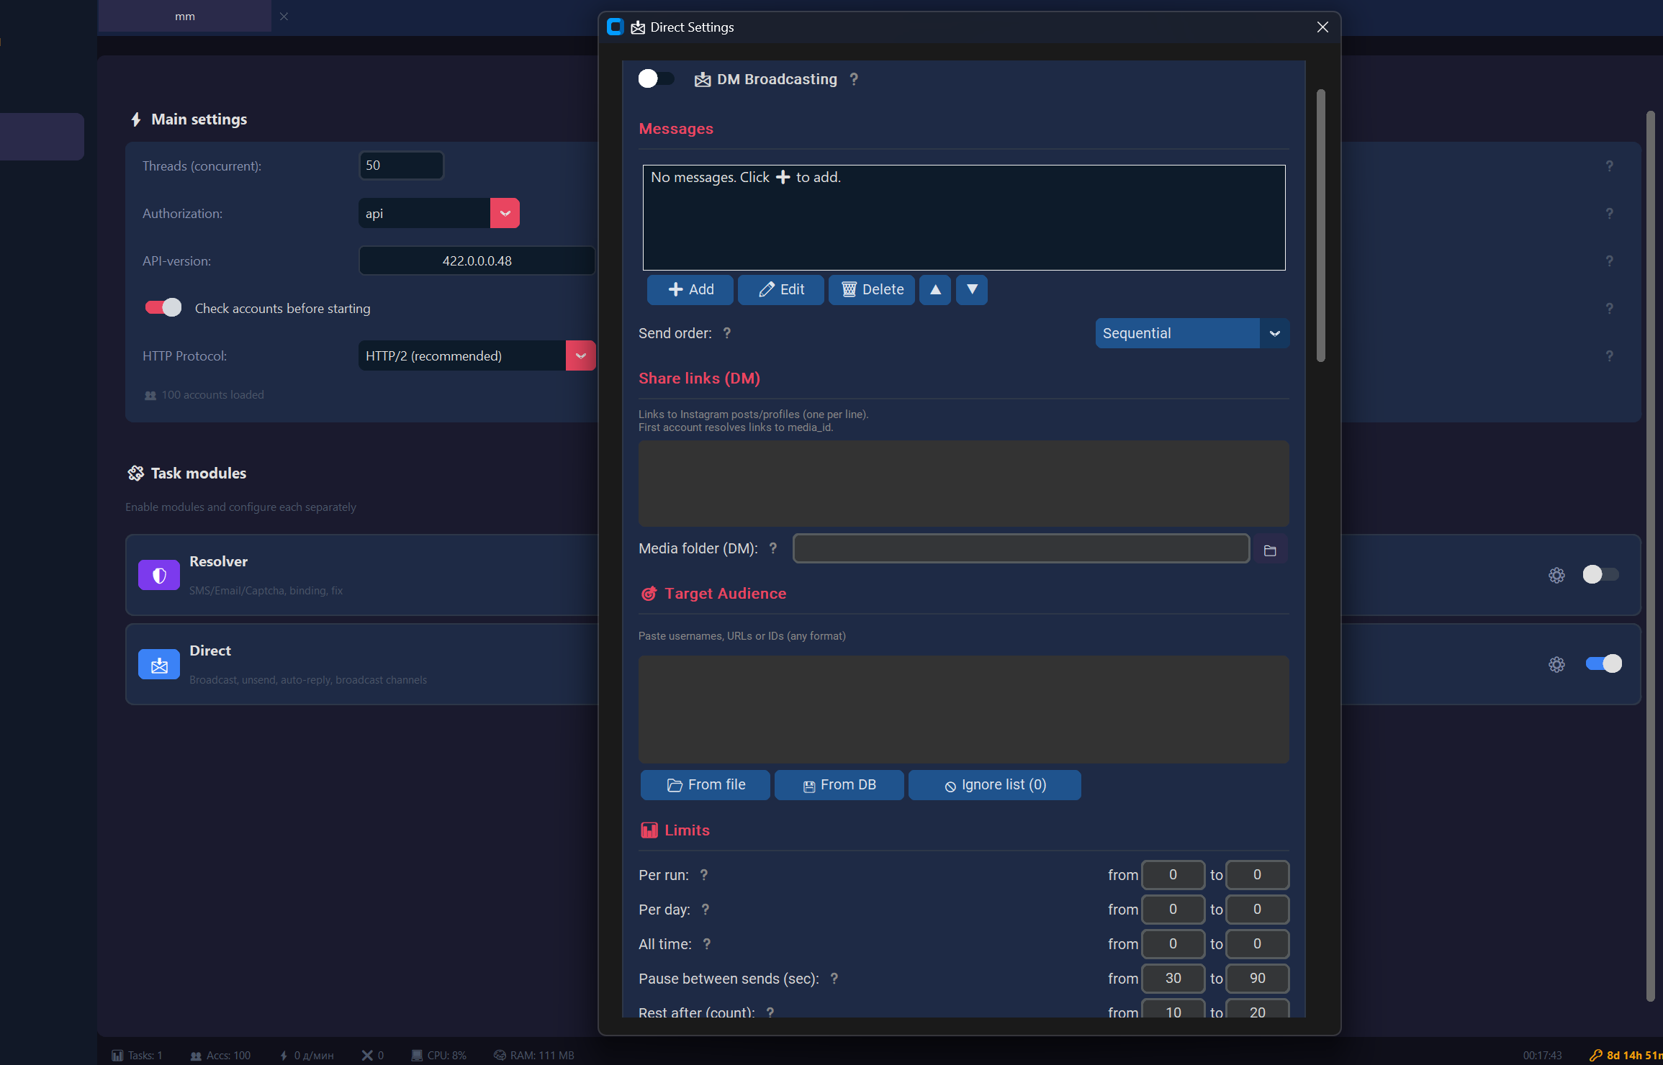
Task: Move message up with the up arrow
Action: tap(935, 289)
